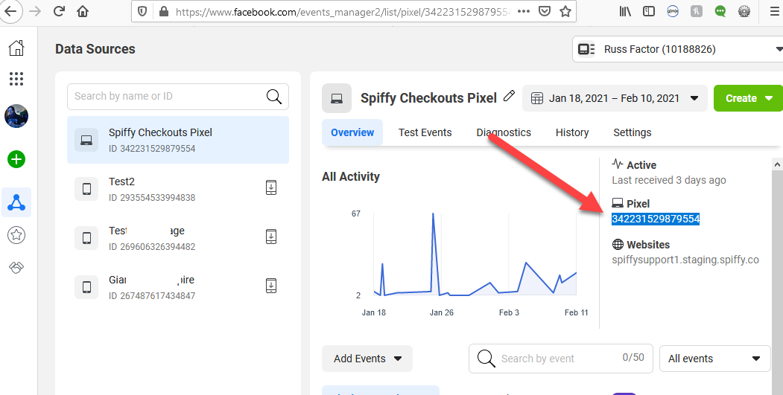Open Custom Conversions star icon

point(16,235)
